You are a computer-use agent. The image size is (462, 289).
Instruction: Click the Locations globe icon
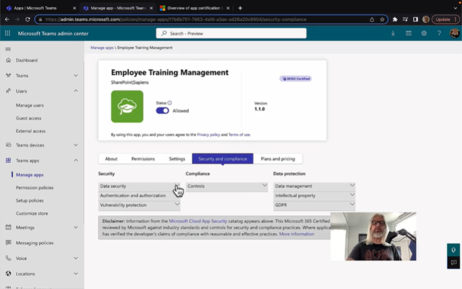coord(8,273)
